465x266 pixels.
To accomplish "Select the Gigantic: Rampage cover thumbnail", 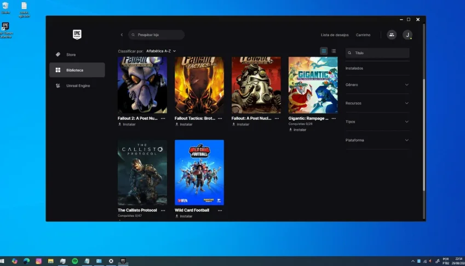I will (x=313, y=85).
